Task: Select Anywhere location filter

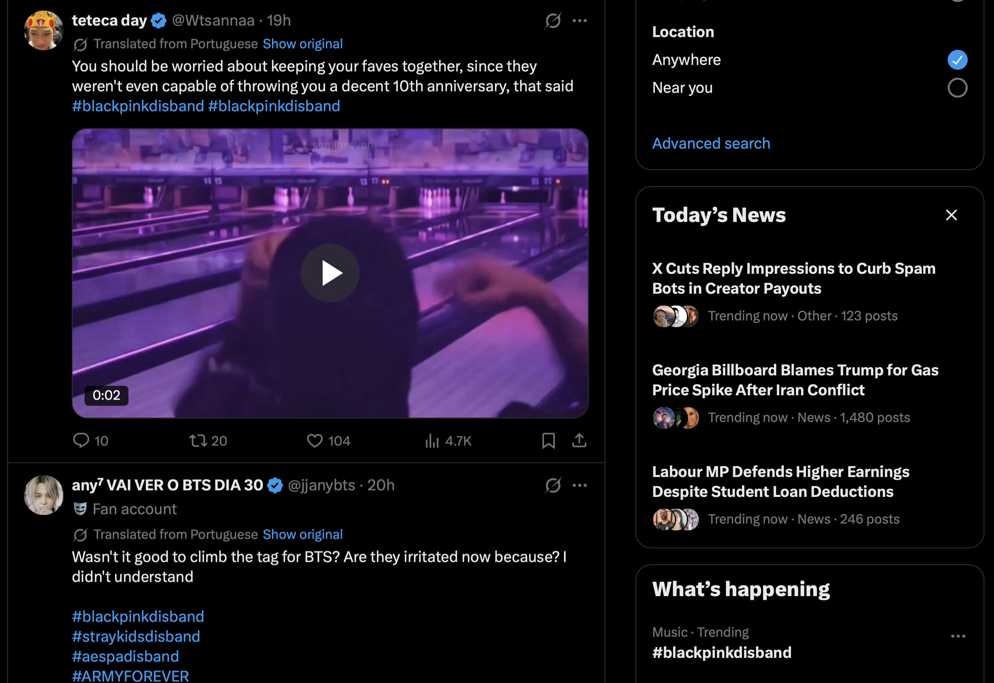Action: point(809,59)
